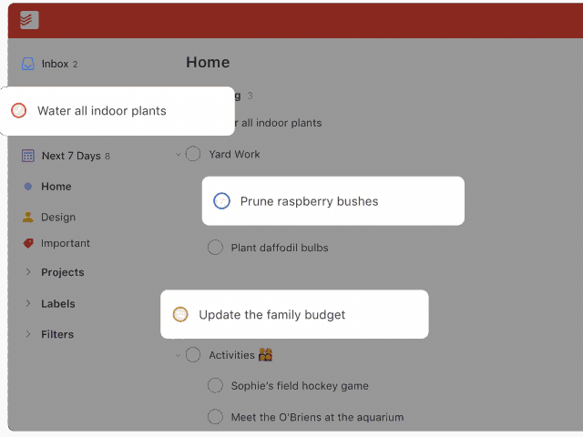Open the Activities task text
This screenshot has width=583, height=437.
click(231, 355)
